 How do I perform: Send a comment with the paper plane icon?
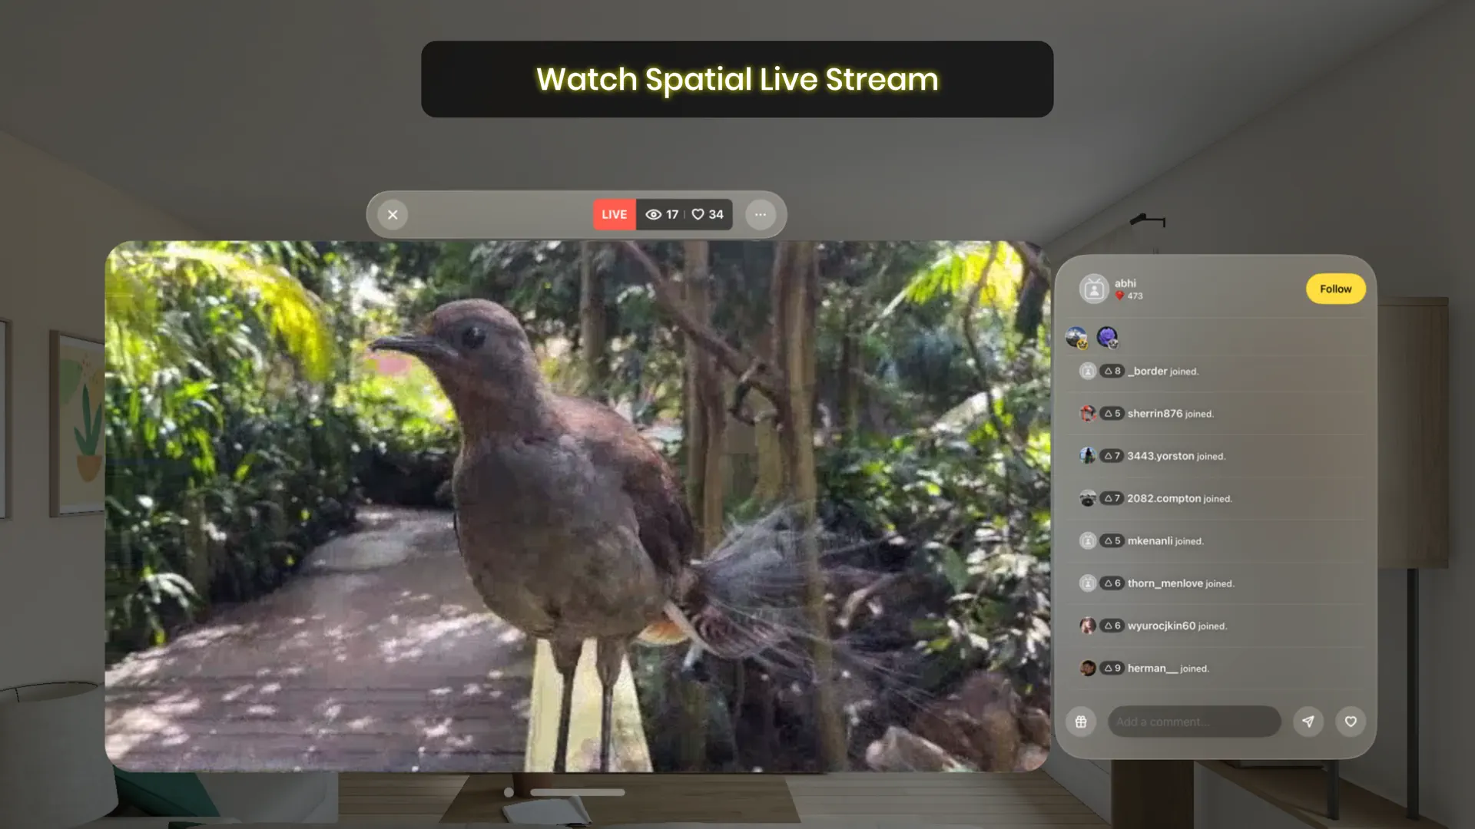pos(1308,722)
